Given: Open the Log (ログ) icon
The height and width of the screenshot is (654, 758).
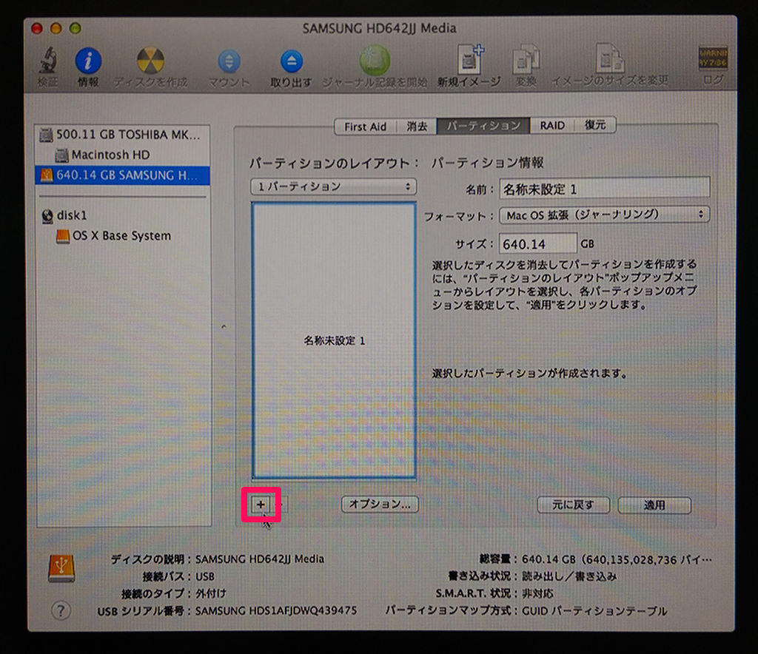Looking at the screenshot, I should (713, 62).
